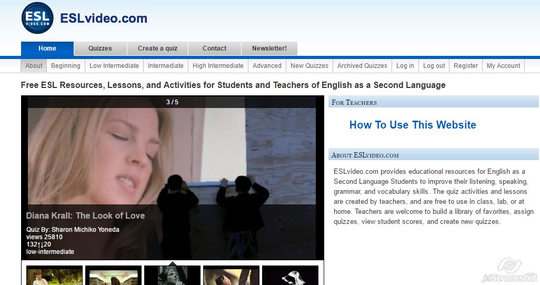Click the low-intermediate level label in slideshow
The width and height of the screenshot is (540, 285).
coord(51,252)
